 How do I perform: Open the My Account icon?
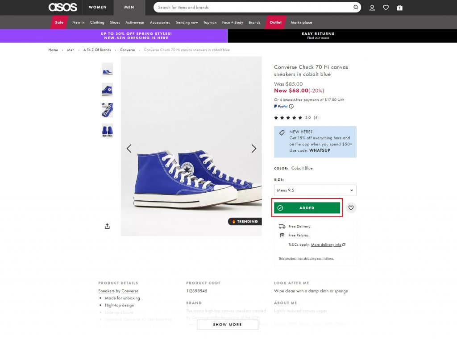(372, 8)
